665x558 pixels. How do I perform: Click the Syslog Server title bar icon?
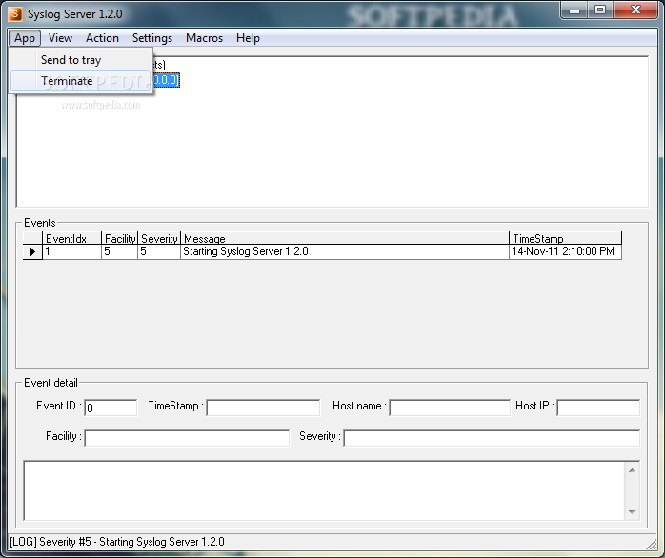pyautogui.click(x=15, y=14)
